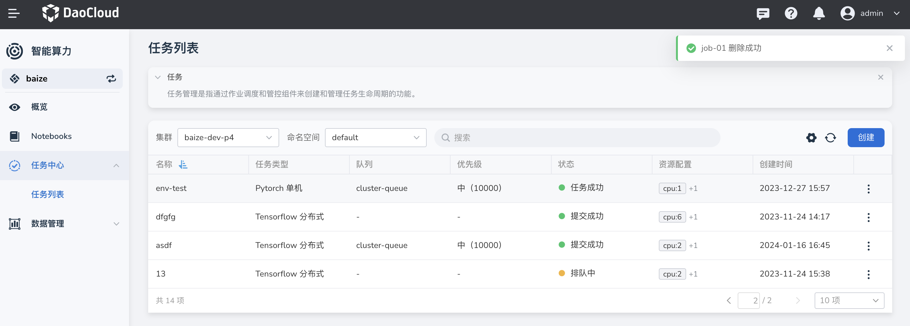The height and width of the screenshot is (326, 910).
Task: Click the 创建 button
Action: pyautogui.click(x=866, y=137)
